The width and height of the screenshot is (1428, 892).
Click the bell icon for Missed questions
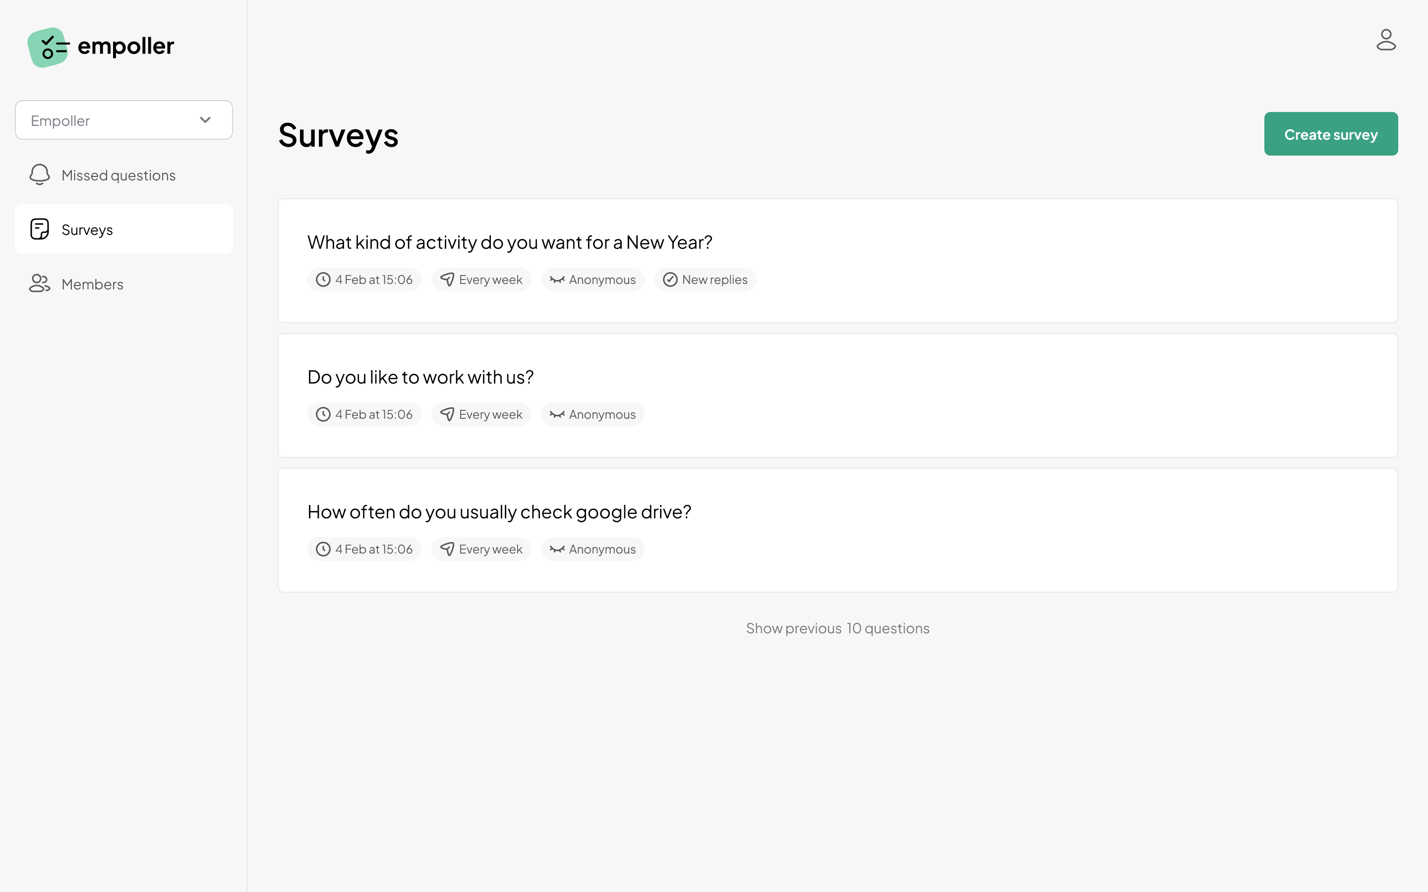pyautogui.click(x=40, y=174)
